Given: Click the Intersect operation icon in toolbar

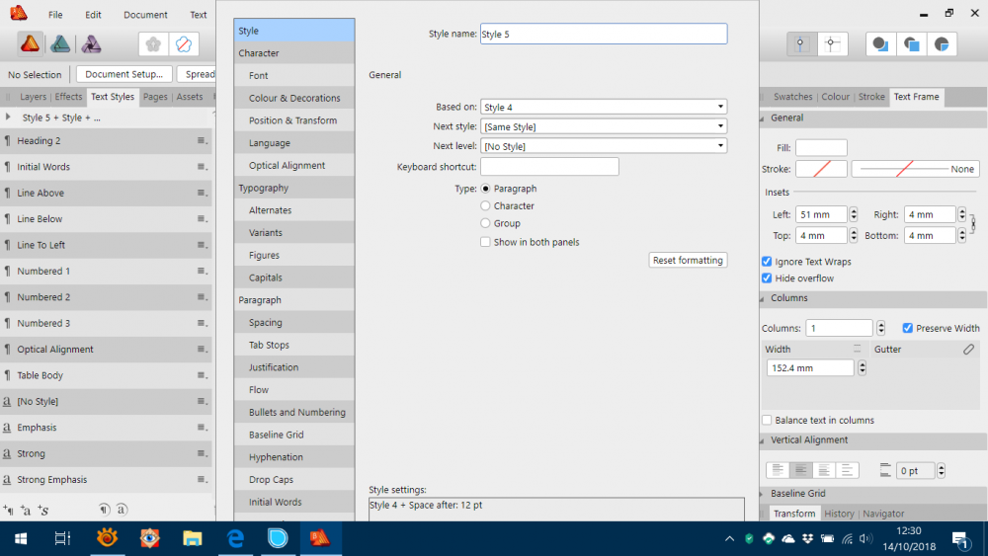Looking at the screenshot, I should [x=943, y=44].
